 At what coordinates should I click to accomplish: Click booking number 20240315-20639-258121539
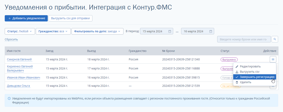tap(181, 86)
